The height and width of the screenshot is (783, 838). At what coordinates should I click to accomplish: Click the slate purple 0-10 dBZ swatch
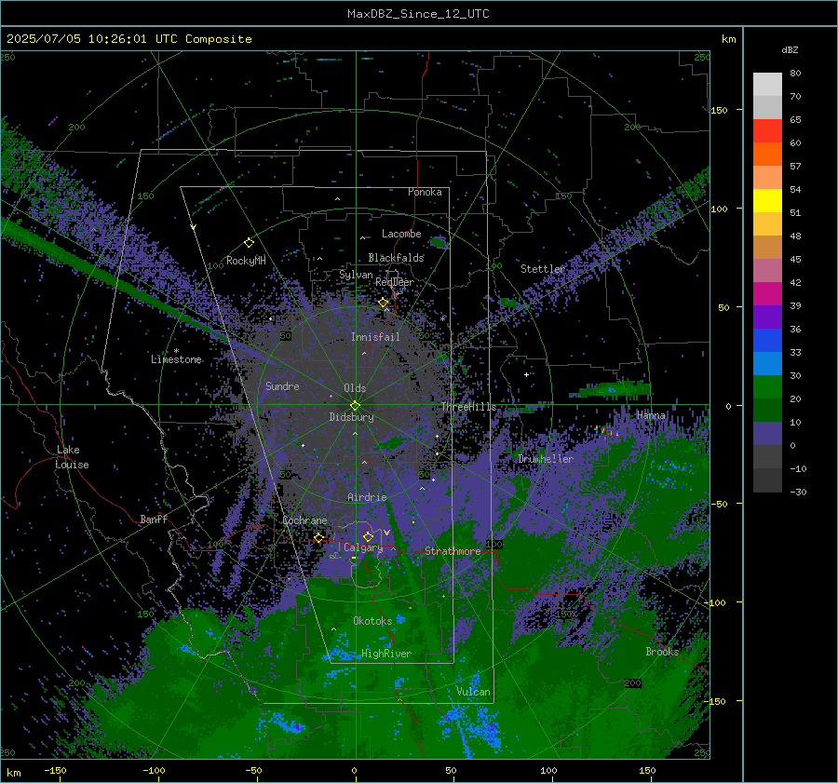point(767,434)
